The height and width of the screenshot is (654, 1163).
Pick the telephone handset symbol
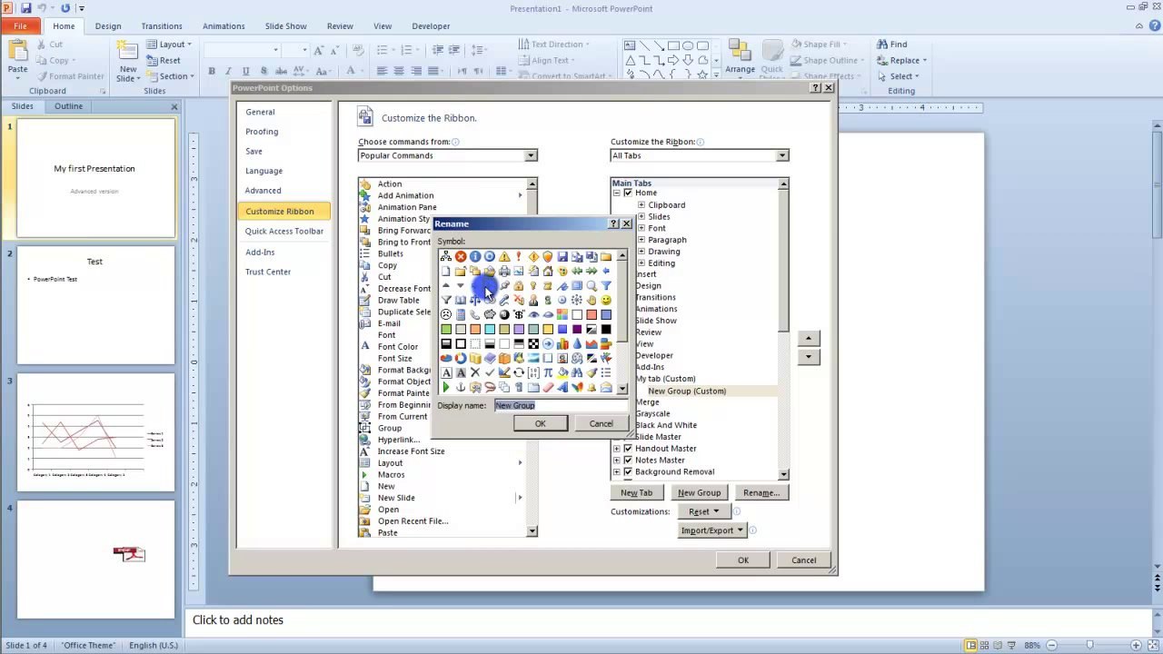(x=475, y=314)
